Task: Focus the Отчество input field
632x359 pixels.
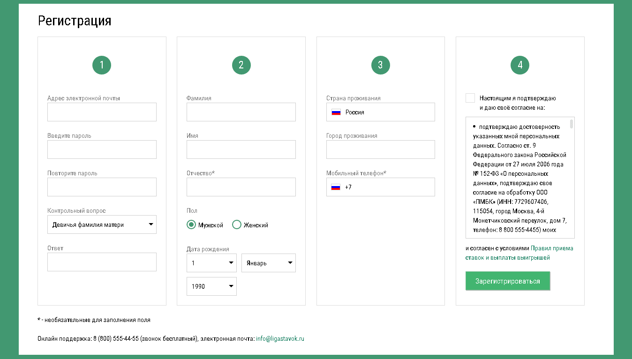Action: click(241, 187)
